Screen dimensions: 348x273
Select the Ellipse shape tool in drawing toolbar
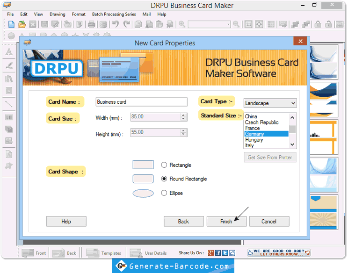[11, 36]
